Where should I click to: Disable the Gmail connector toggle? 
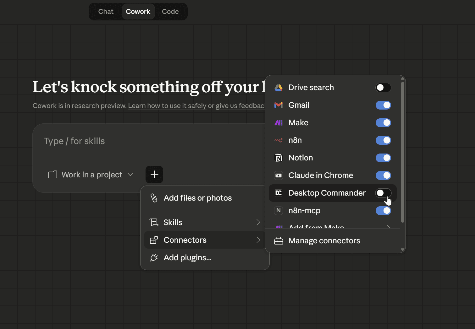click(x=383, y=105)
